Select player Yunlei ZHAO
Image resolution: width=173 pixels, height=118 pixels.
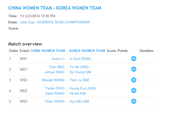pos(55,88)
